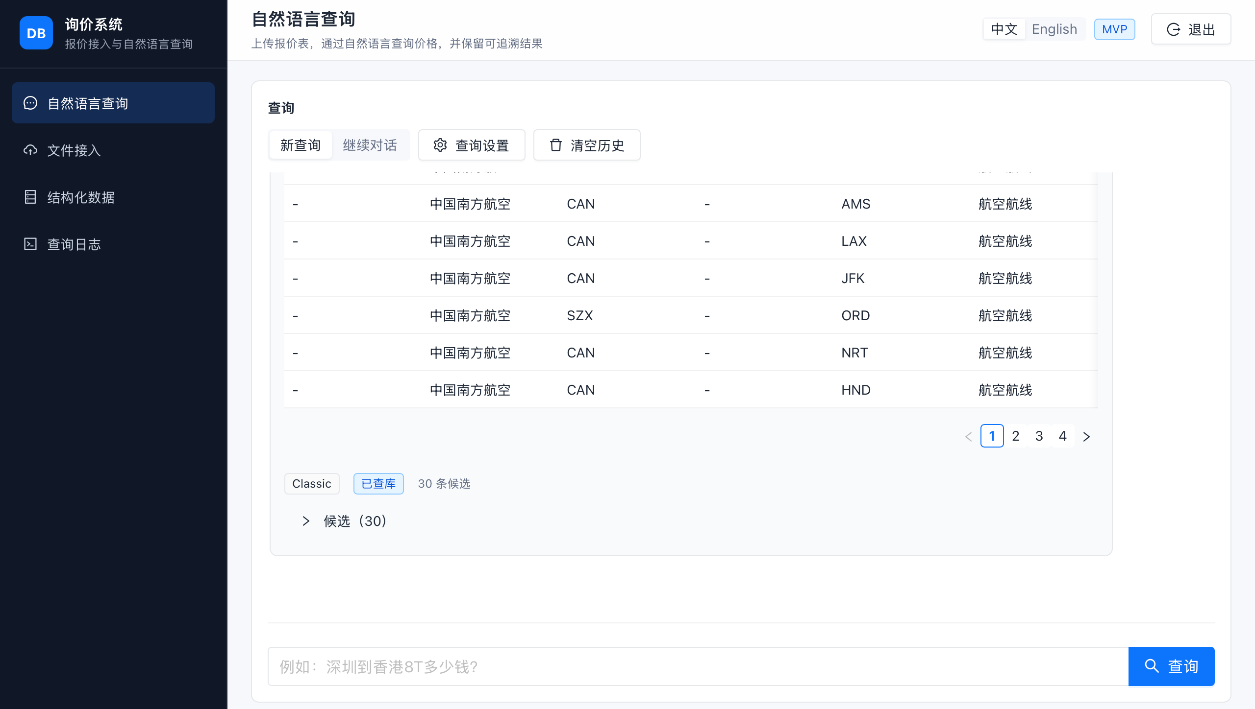Submit with the blue 查询 button
This screenshot has width=1255, height=709.
pyautogui.click(x=1171, y=666)
